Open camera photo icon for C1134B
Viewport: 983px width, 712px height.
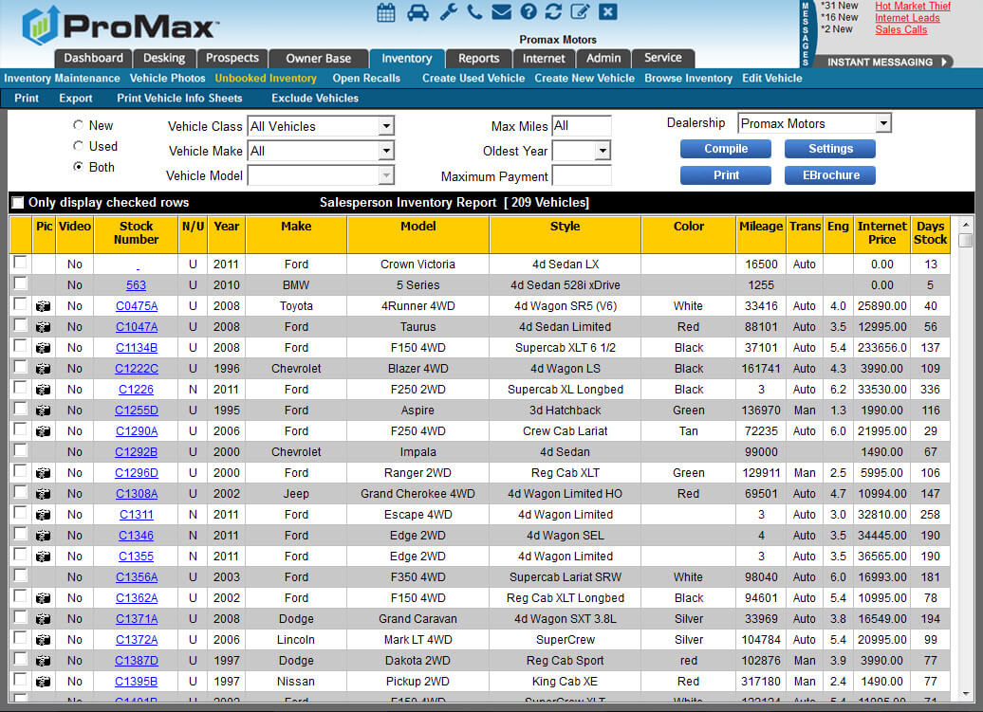(x=43, y=348)
